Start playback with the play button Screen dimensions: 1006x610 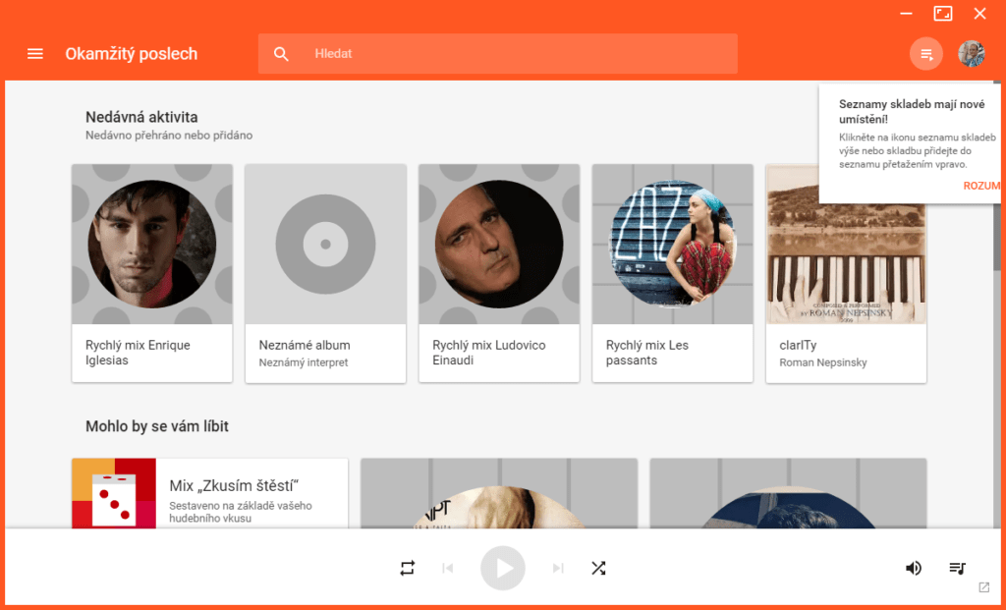click(503, 569)
